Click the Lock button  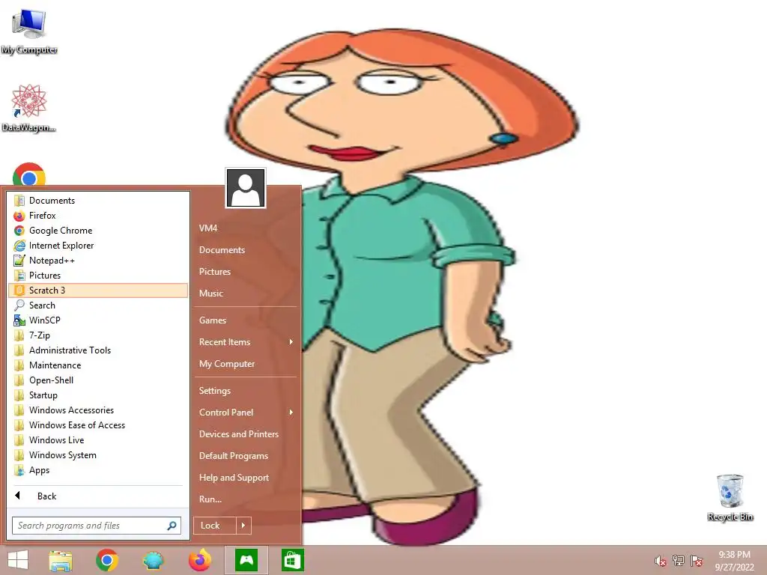(215, 526)
